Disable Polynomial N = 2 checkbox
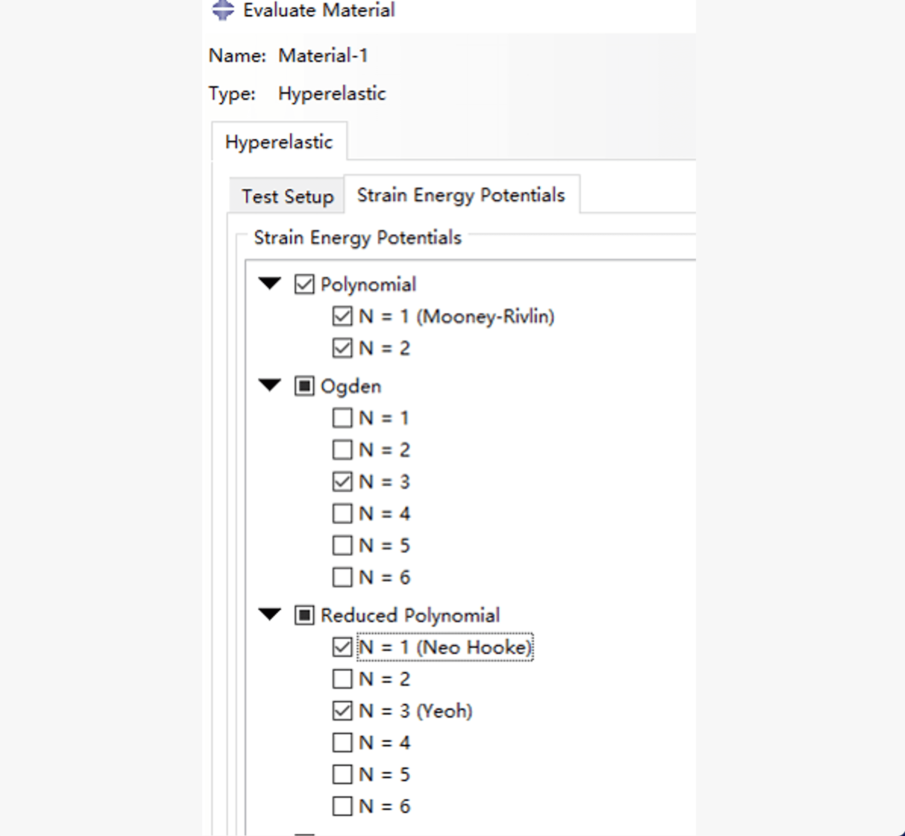905x836 pixels. click(342, 348)
